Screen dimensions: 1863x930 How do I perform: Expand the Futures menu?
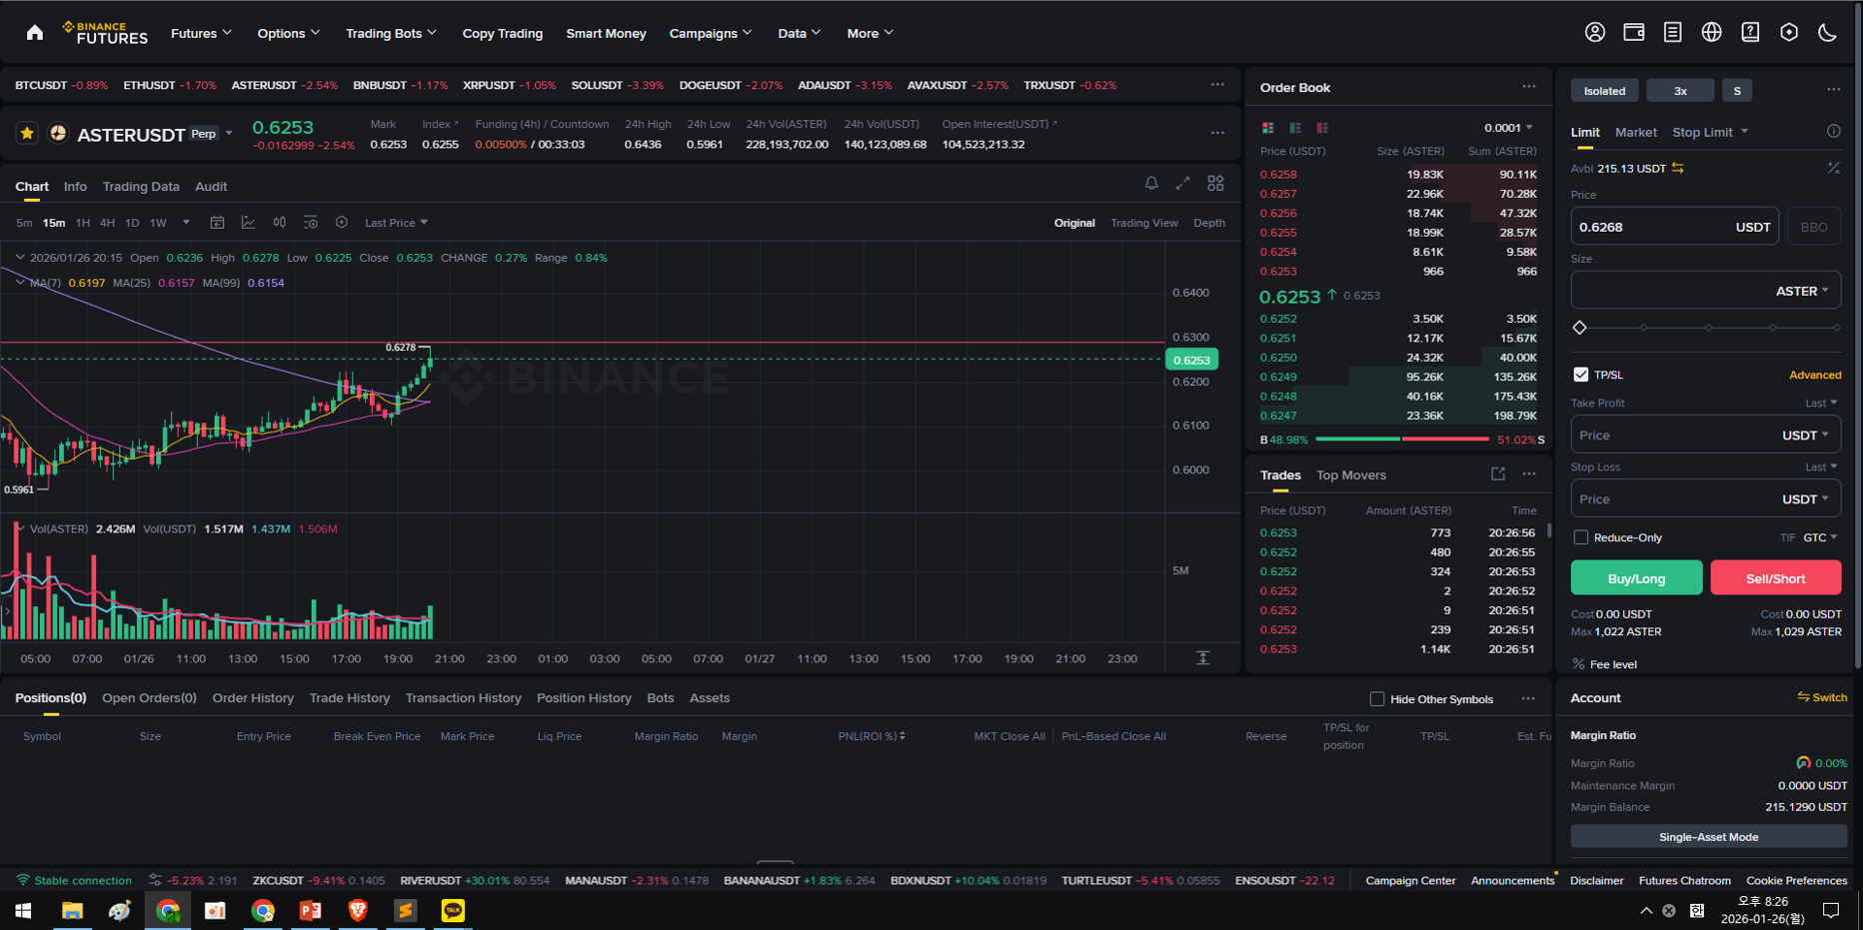(x=201, y=33)
